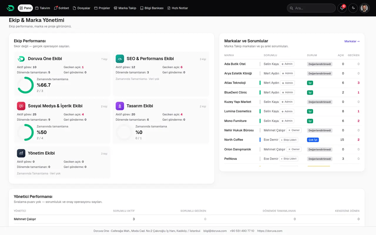Open Hızlı Notlar
Image resolution: width=376 pixels, height=235 pixels.
click(177, 8)
